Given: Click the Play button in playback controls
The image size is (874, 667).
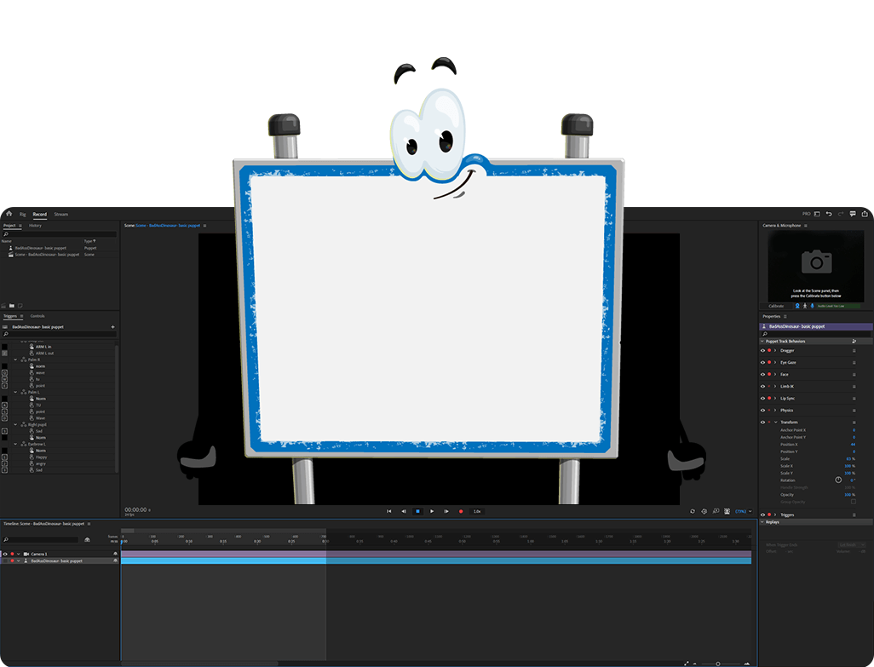Looking at the screenshot, I should tap(432, 511).
